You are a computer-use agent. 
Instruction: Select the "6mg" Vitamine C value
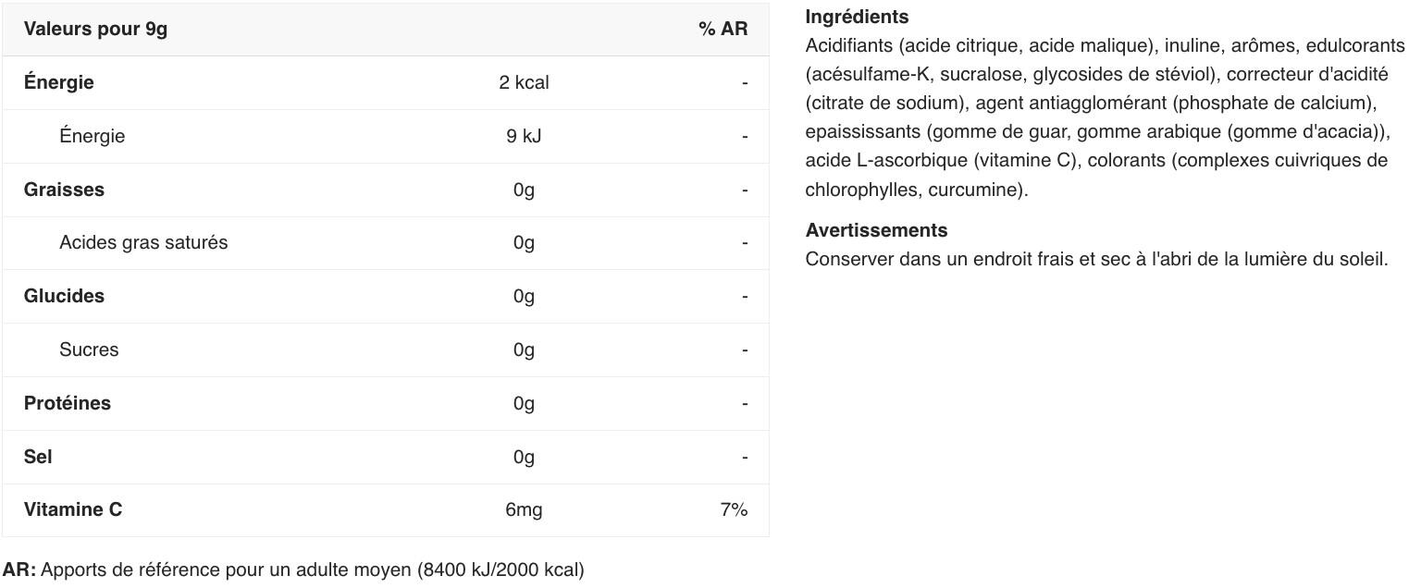pyautogui.click(x=524, y=509)
